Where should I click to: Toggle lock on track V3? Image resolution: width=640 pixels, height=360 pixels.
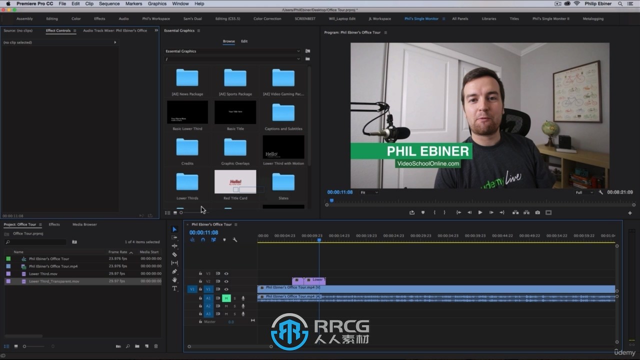pyautogui.click(x=200, y=273)
